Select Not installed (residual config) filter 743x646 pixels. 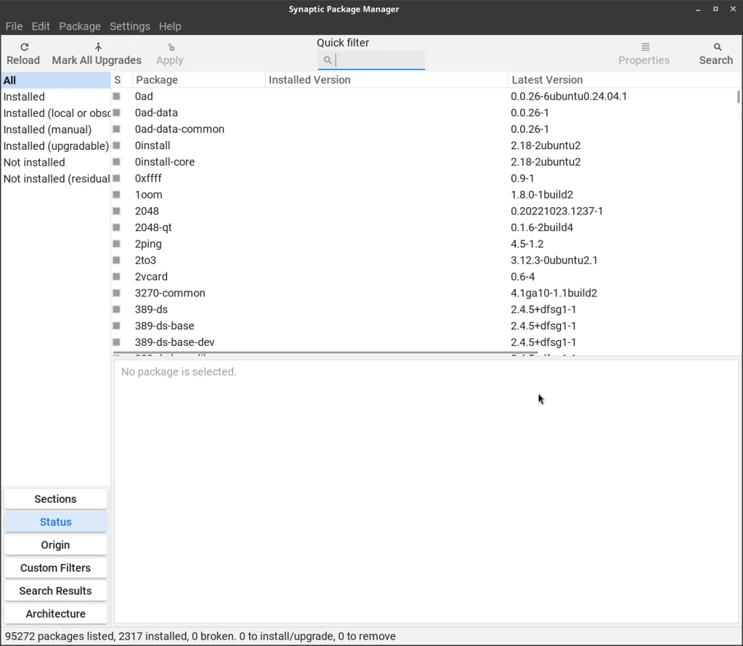click(56, 179)
